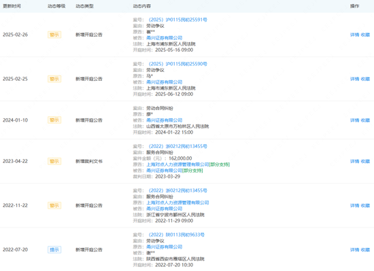Click 甬兴证券有限公司 defendant in 2025-02-25 row
Viewport: 374px width, 271px height.
pos(165,82)
